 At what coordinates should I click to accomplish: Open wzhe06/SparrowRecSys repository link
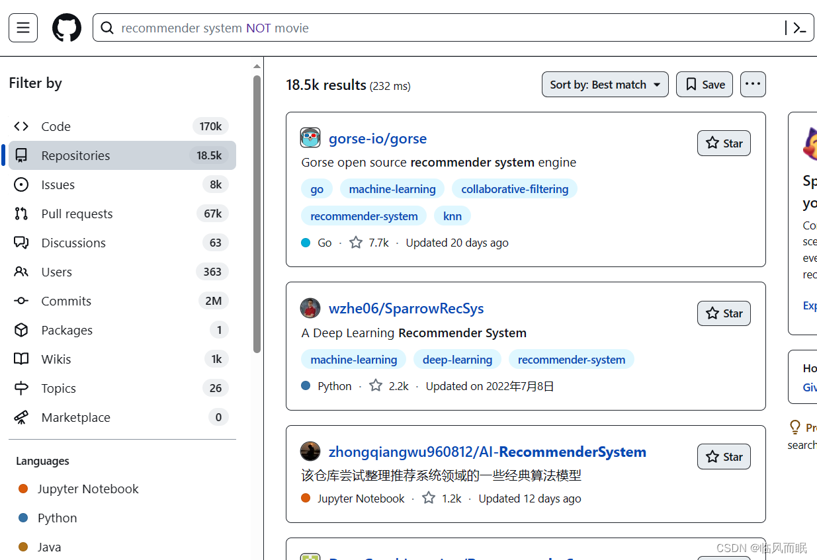click(406, 309)
